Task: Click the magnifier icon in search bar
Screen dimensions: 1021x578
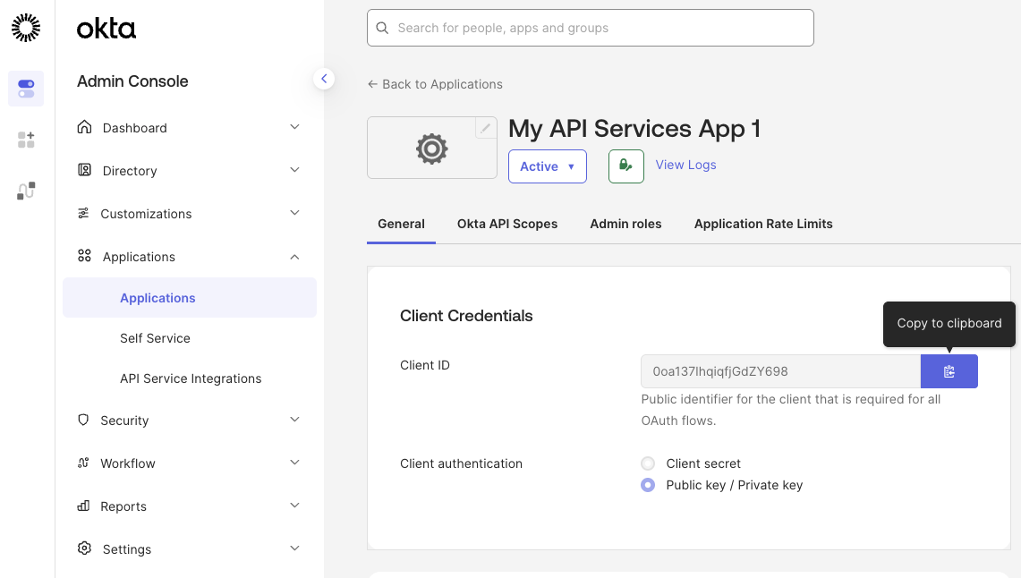Action: pos(382,28)
